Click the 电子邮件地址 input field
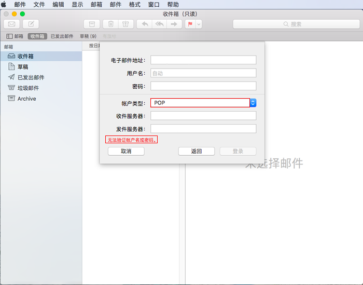This screenshot has width=363, height=285. (x=203, y=60)
